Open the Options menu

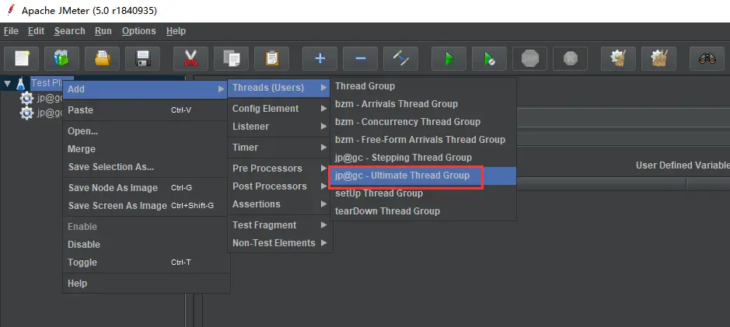(x=138, y=31)
